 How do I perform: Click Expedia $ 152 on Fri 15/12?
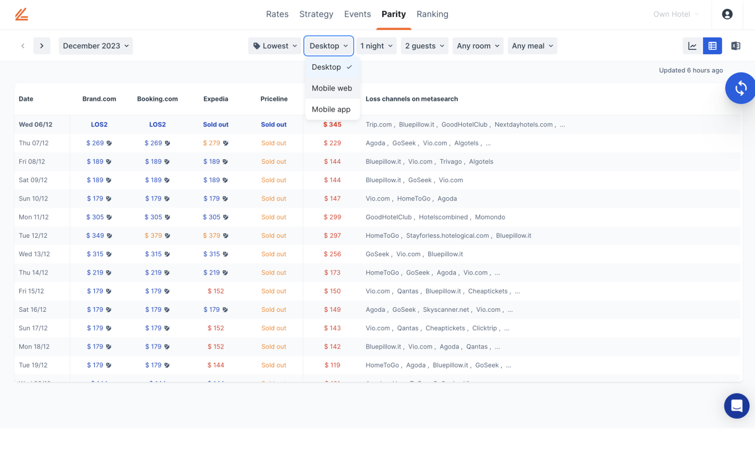click(216, 291)
